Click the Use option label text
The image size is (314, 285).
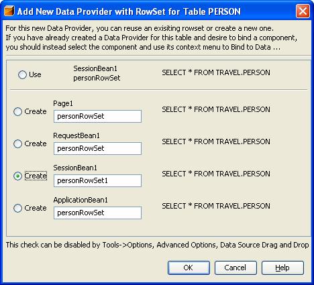coord(35,74)
